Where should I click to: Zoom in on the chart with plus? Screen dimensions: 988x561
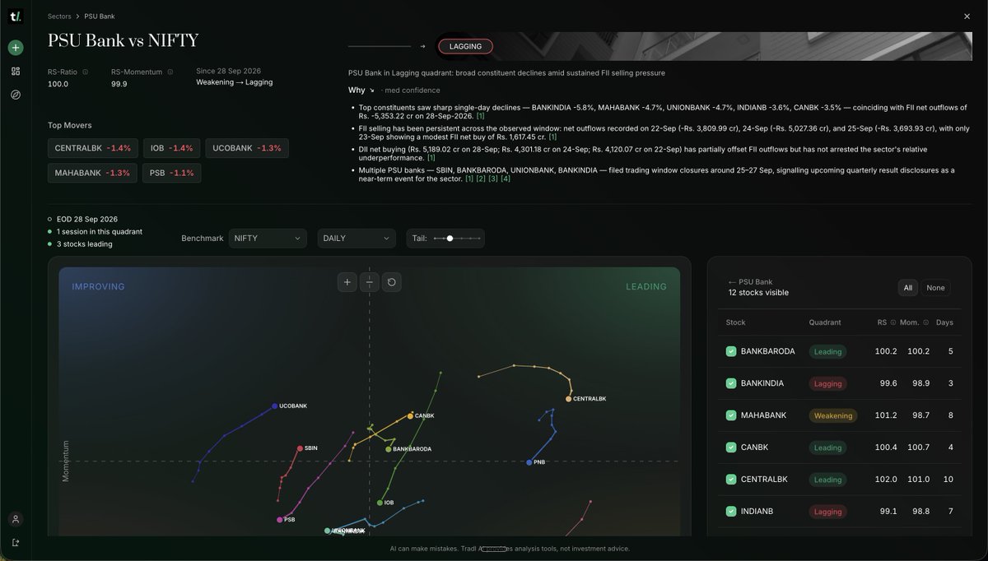click(347, 282)
